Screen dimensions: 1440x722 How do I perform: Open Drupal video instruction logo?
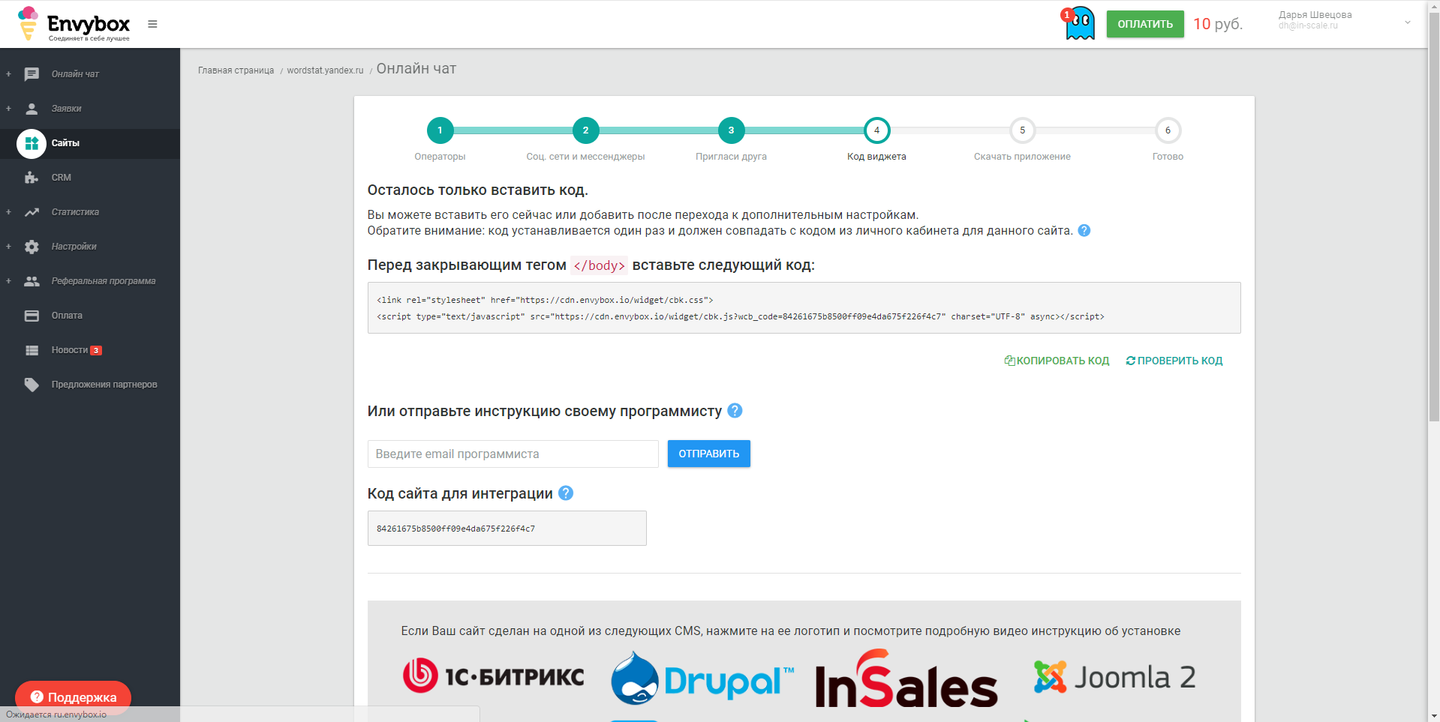pos(702,679)
